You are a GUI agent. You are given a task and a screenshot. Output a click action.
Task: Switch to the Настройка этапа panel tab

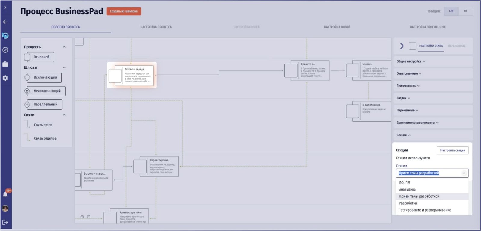431,46
